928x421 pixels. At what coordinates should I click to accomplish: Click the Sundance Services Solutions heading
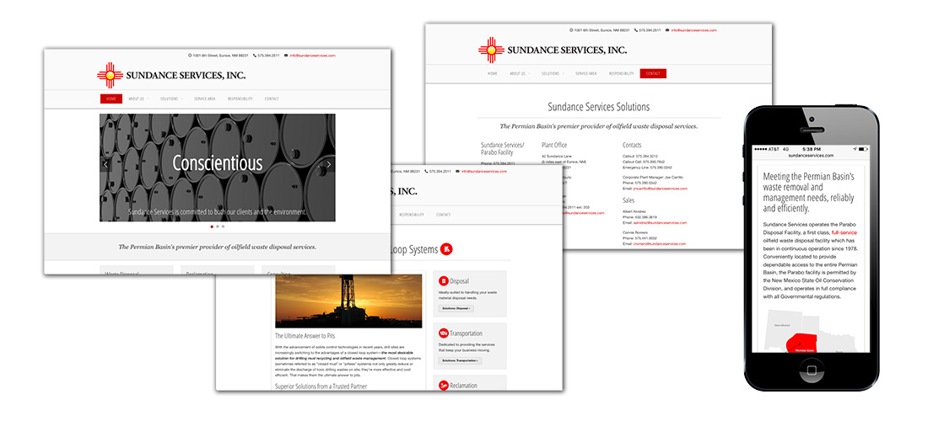click(x=598, y=107)
